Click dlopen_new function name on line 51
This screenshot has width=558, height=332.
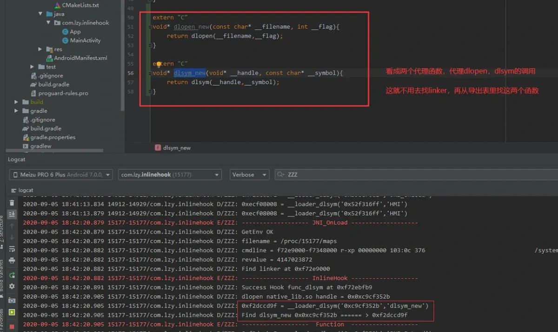[192, 27]
